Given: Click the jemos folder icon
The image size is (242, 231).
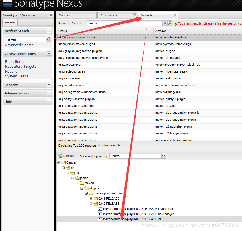Looking at the screenshot, I should 77,178.
